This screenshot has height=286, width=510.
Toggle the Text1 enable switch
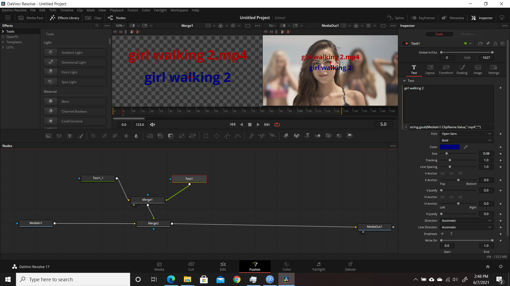(x=405, y=43)
